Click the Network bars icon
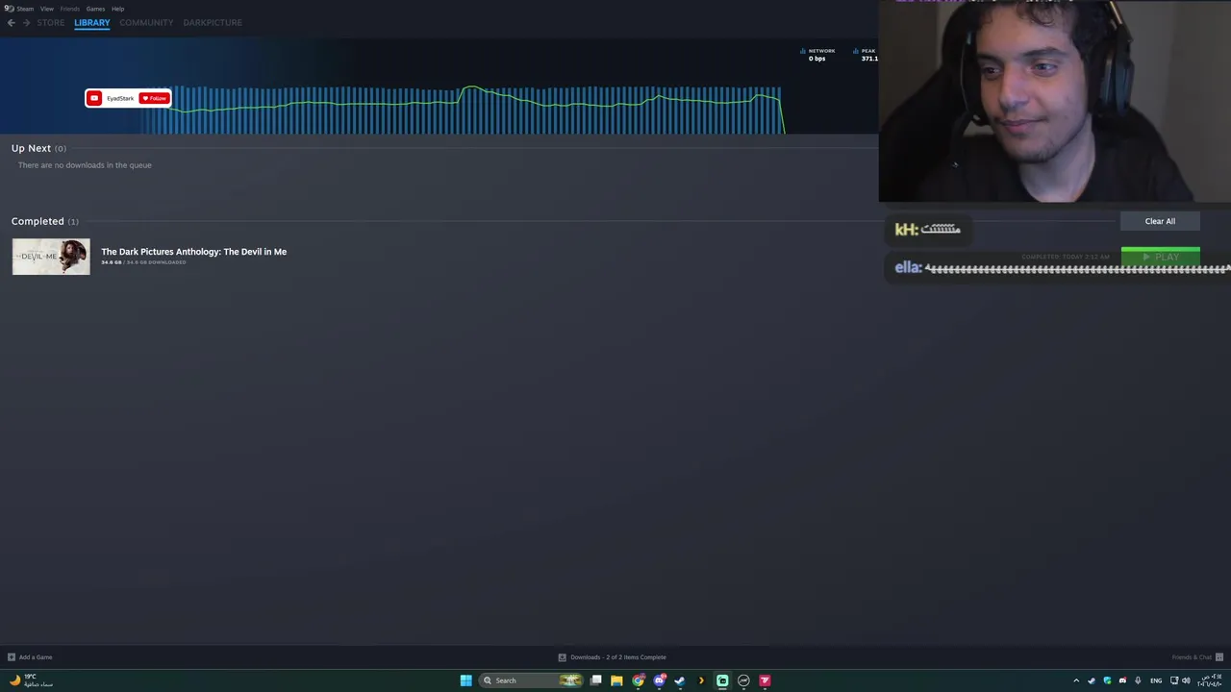The image size is (1231, 692). pyautogui.click(x=803, y=51)
